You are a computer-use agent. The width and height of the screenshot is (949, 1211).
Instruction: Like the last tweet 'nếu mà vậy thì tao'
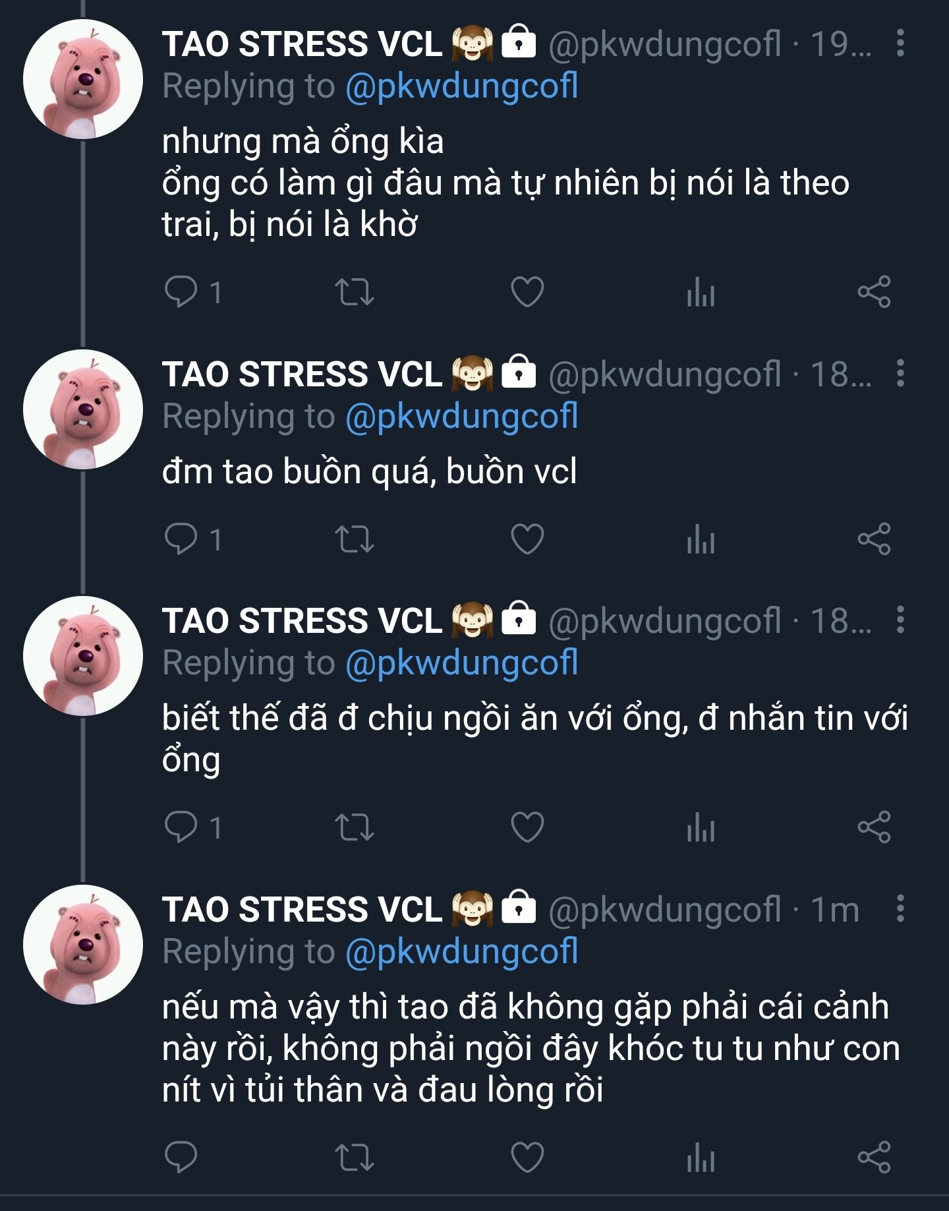[x=527, y=1158]
